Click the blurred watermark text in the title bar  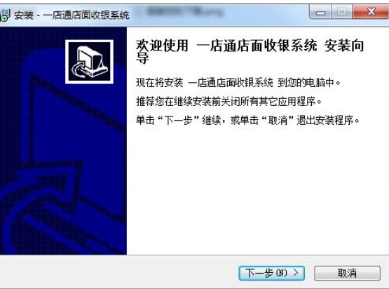click(x=184, y=12)
